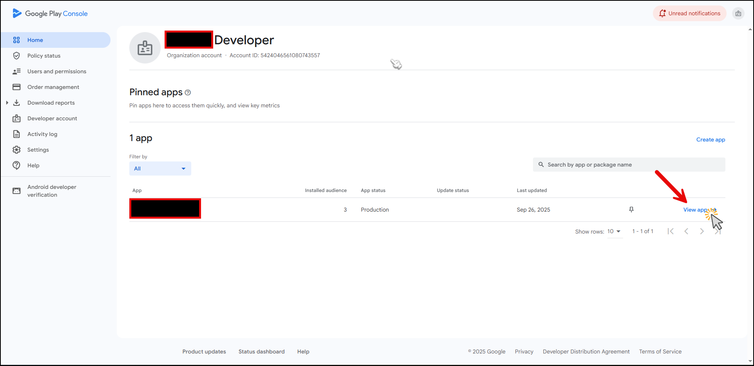Open the Terms of Service link
Viewport: 754px width, 366px height.
click(660, 352)
